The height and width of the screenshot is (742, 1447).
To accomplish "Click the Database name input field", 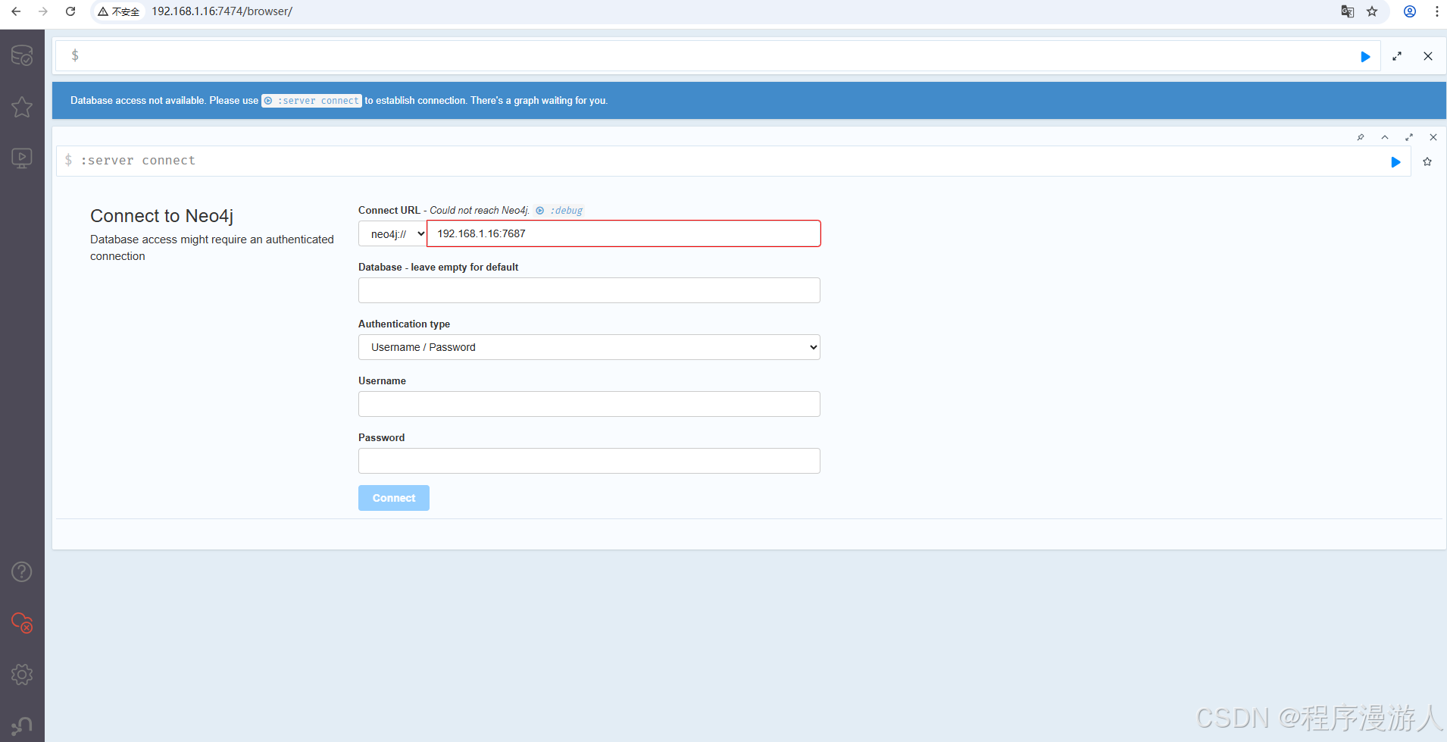I will (589, 290).
